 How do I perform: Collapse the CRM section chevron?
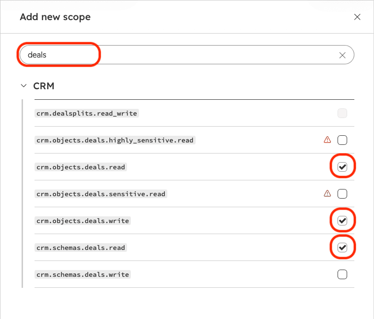[x=23, y=86]
